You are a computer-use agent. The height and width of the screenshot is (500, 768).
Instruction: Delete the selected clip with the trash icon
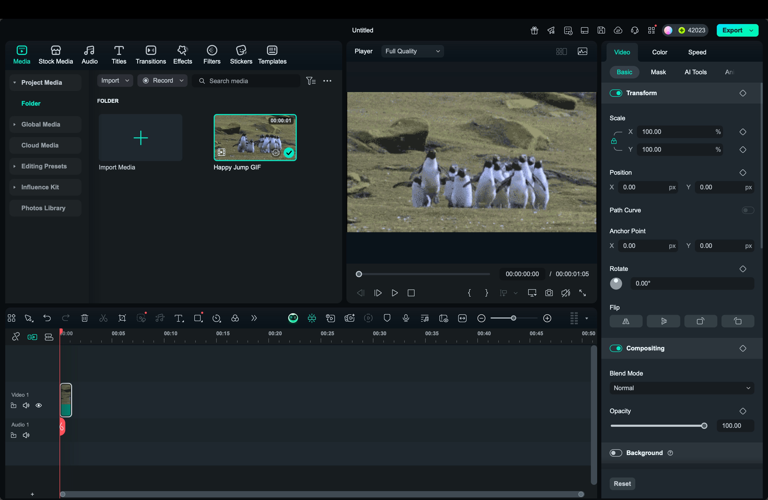[85, 318]
